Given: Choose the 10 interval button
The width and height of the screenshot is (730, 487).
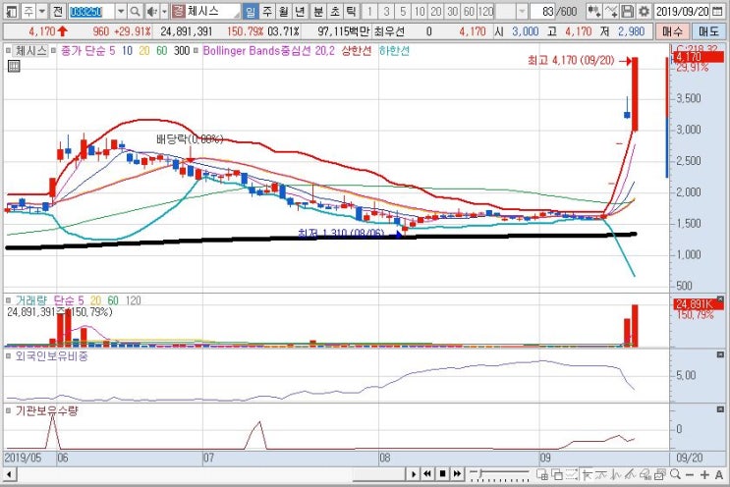Looking at the screenshot, I should tap(420, 11).
